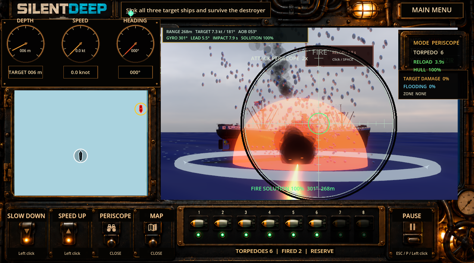Viewport: 474px width, 263px height.
Task: Click the 000° heading field
Action: coord(135,72)
